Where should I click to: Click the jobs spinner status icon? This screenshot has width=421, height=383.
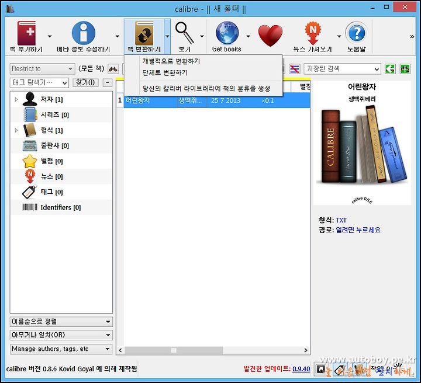pyautogui.click(x=398, y=368)
